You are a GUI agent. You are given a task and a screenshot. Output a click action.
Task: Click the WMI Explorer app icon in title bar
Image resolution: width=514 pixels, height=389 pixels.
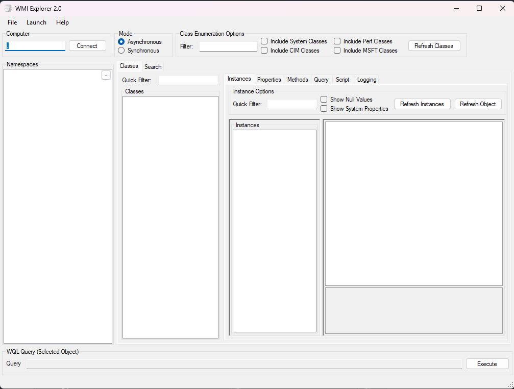pyautogui.click(x=8, y=8)
